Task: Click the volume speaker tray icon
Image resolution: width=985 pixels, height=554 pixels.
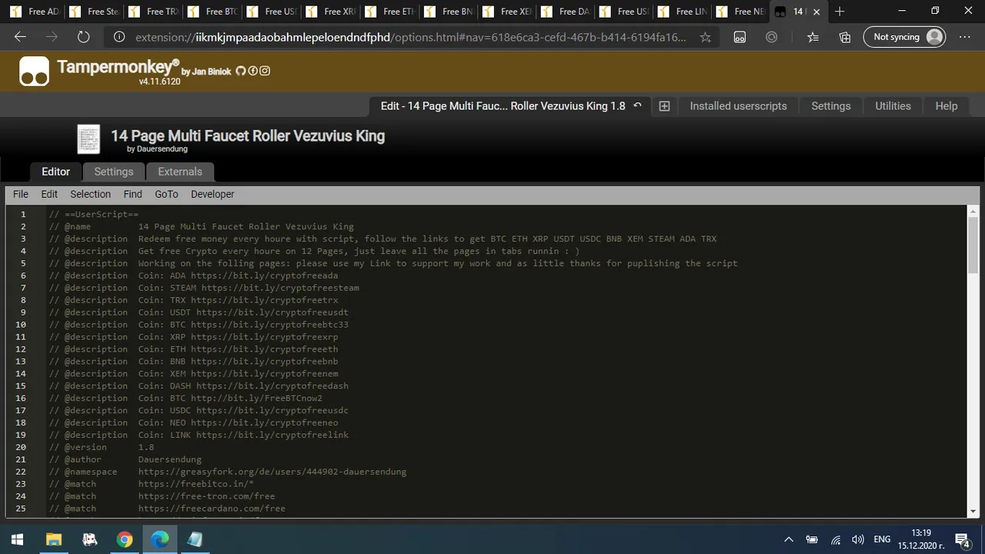Action: tap(858, 539)
